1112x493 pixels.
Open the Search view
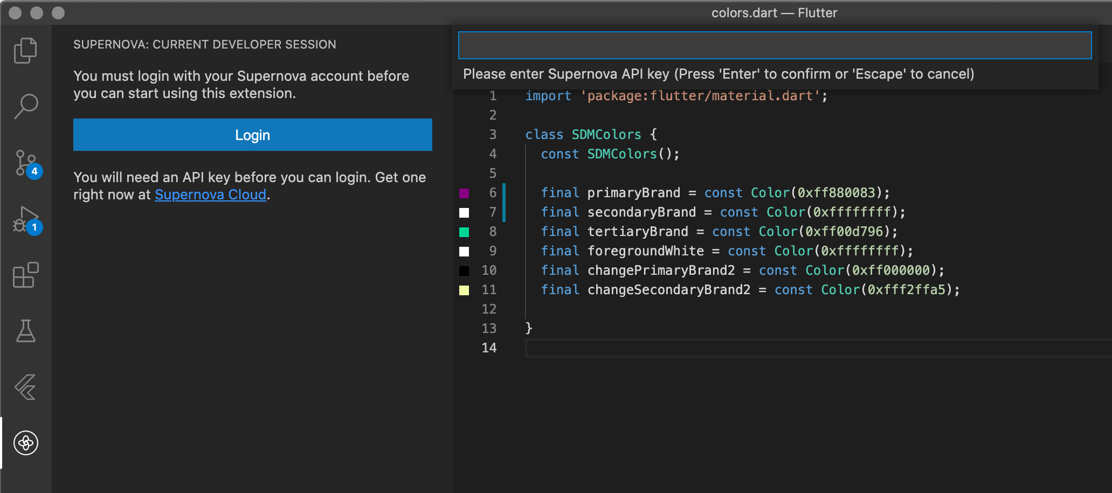point(25,107)
